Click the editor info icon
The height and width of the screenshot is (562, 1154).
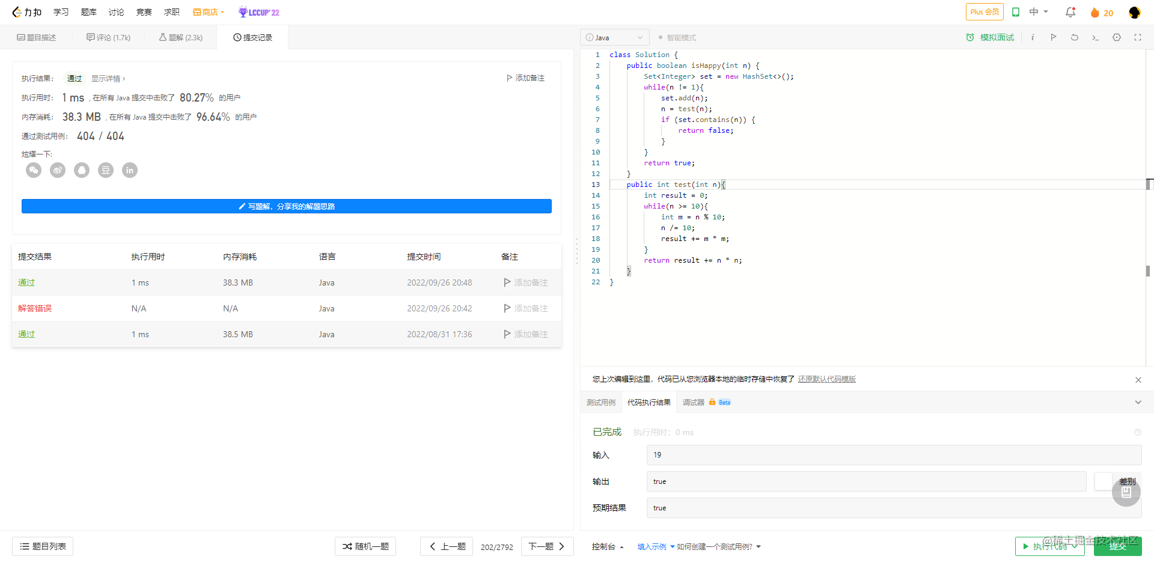(1033, 37)
